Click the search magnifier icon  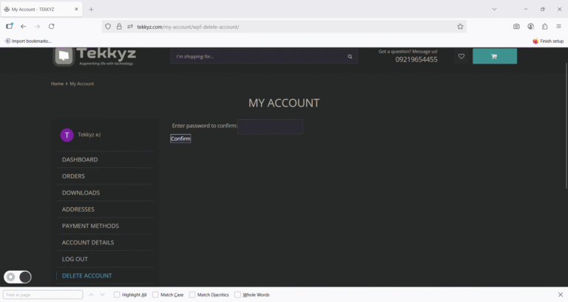pyautogui.click(x=350, y=56)
